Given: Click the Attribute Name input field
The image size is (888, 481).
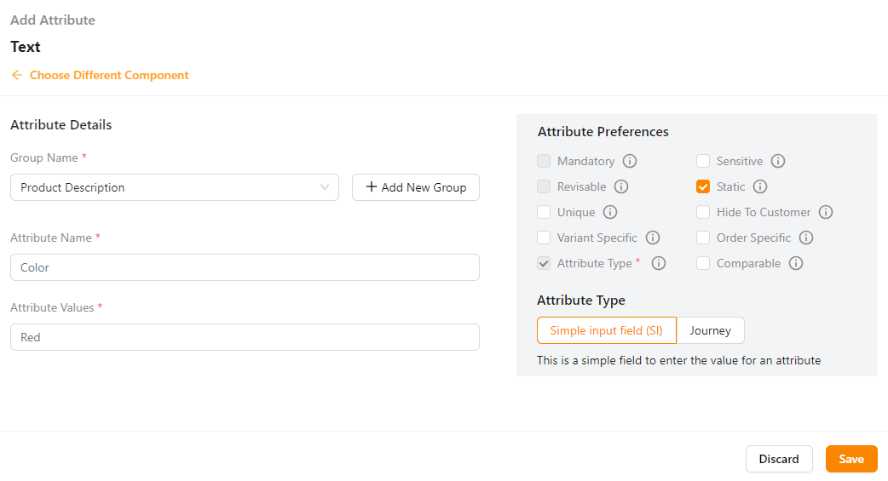Looking at the screenshot, I should point(245,267).
